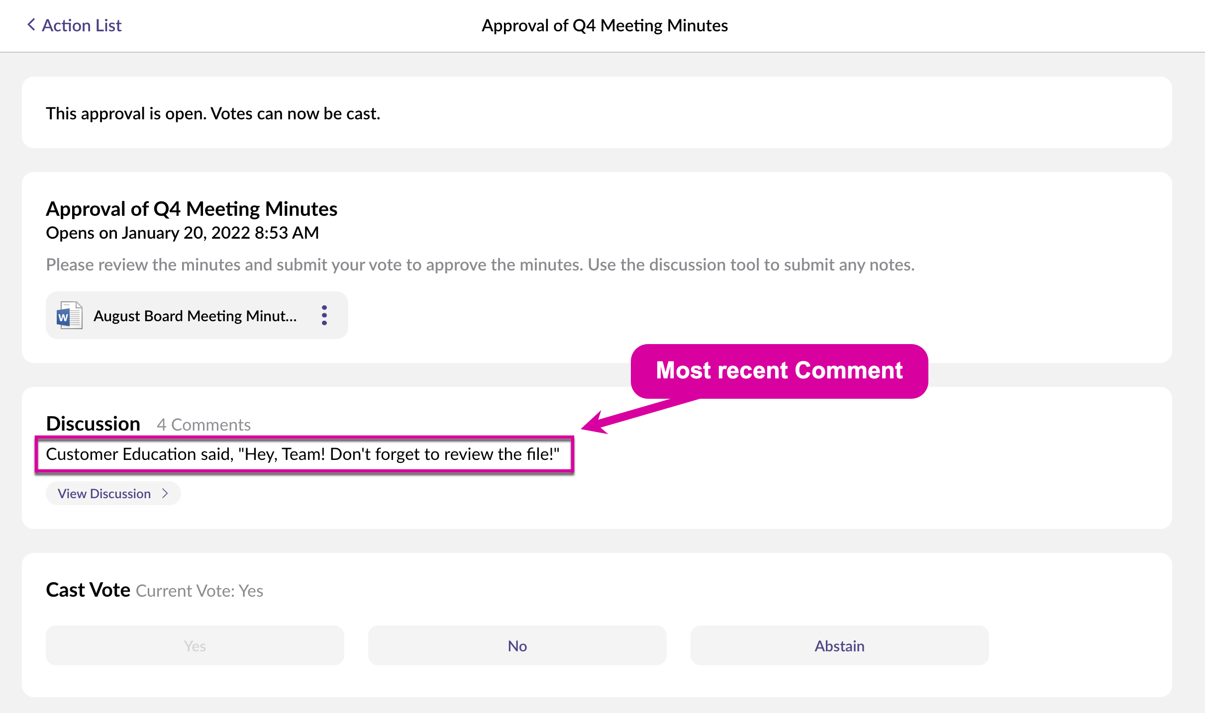Screen dimensions: 1205x713
Task: Click the Cast Vote section heading
Action: [88, 590]
